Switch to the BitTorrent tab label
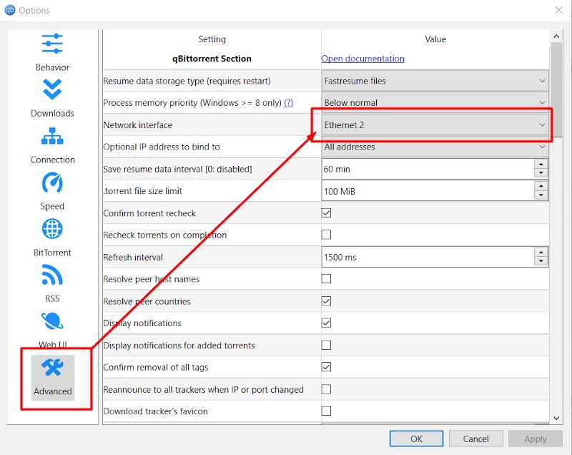Screen dimensions: 572x455 click(x=52, y=253)
